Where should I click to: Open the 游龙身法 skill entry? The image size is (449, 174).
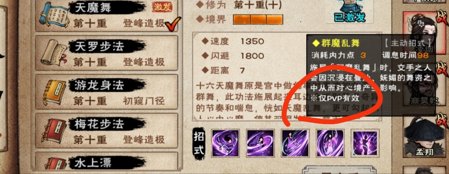(106, 92)
